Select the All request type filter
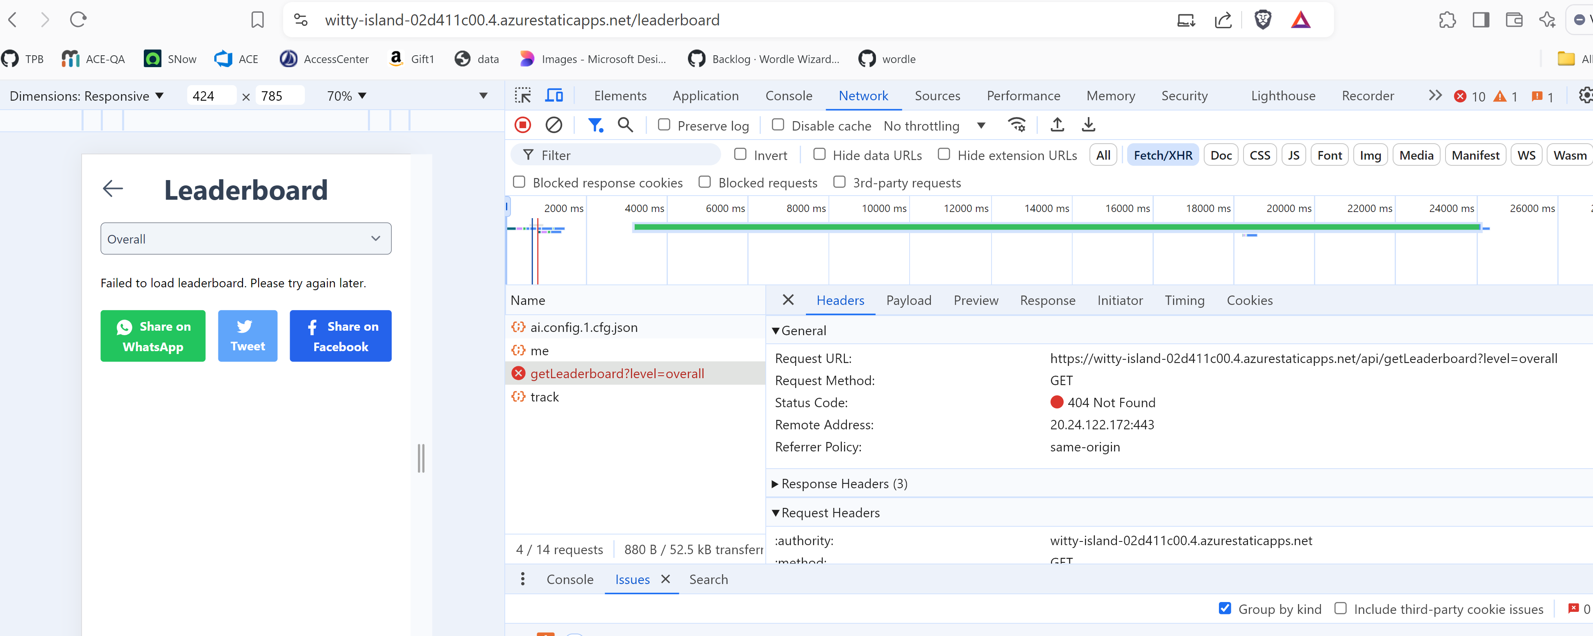The height and width of the screenshot is (636, 1593). (x=1103, y=155)
